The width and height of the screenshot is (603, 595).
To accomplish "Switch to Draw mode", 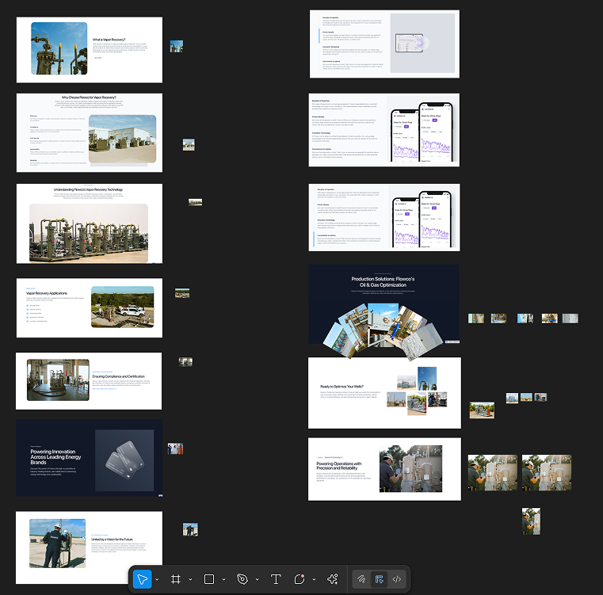I will click(x=361, y=579).
